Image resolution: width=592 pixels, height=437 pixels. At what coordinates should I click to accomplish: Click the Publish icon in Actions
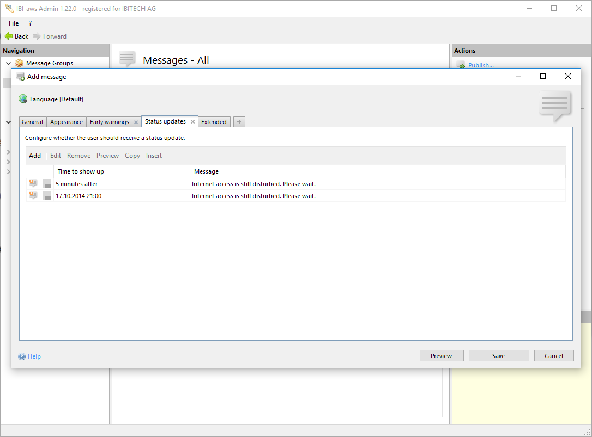tap(461, 65)
